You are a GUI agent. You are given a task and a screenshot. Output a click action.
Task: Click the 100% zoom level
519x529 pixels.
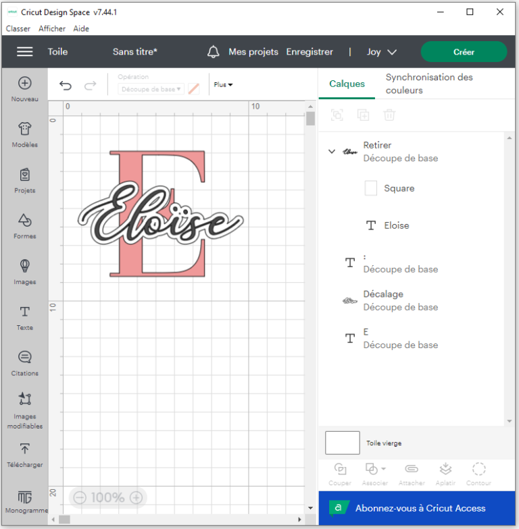(x=108, y=498)
